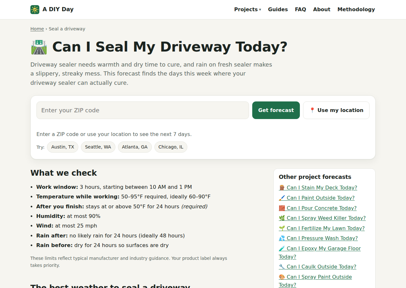Viewport: 406px width, 288px height.
Task: Click the Temperature while working bullet text
Action: (123, 197)
